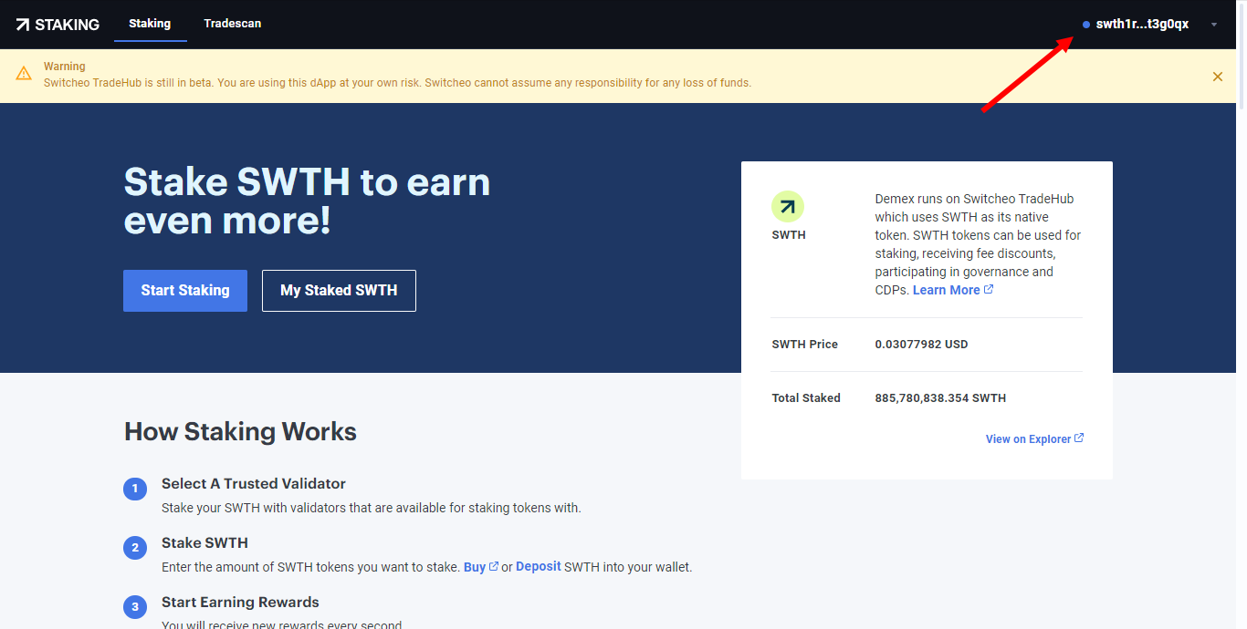Click step 2 number circle
1247x629 pixels.
[x=135, y=548]
